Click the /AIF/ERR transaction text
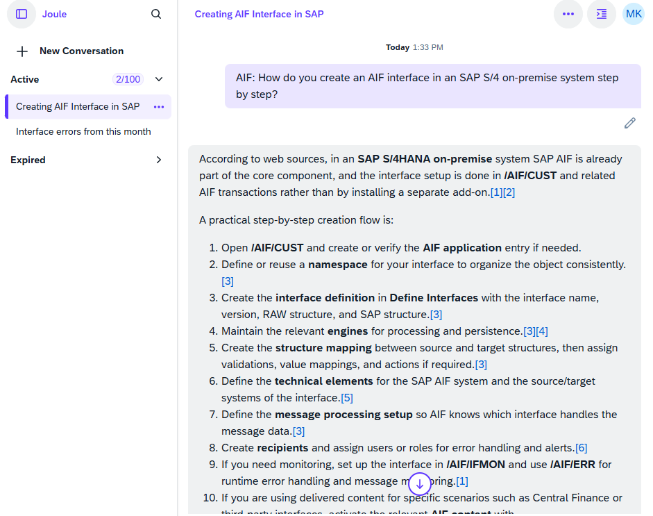Viewport: 653px width, 516px height. click(573, 465)
